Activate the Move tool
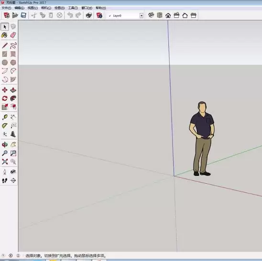This screenshot has height=261, width=262. pyautogui.click(x=5, y=90)
